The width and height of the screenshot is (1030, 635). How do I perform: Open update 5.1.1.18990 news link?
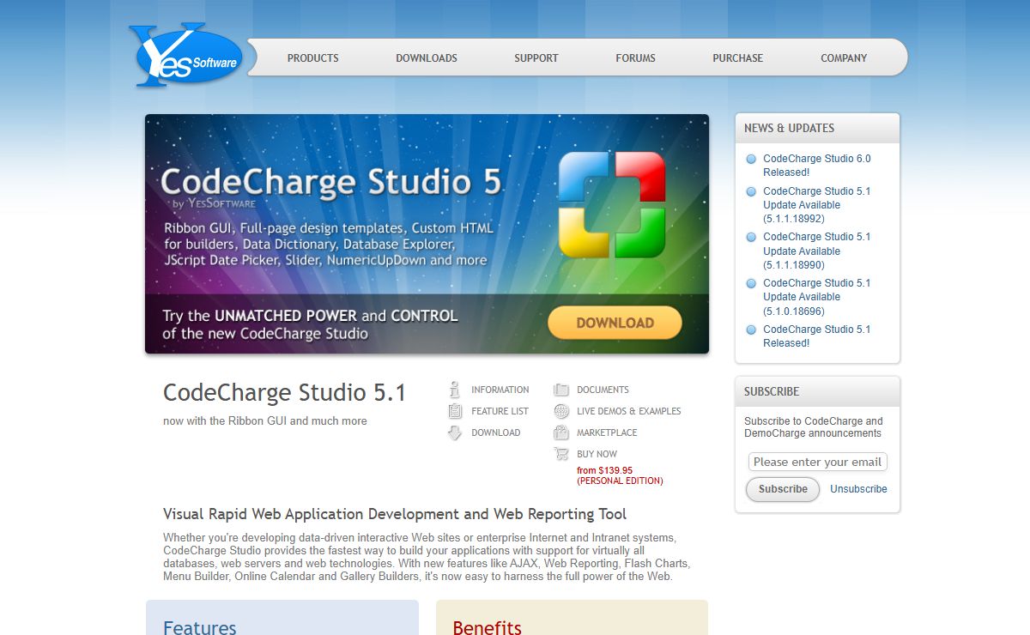point(816,251)
